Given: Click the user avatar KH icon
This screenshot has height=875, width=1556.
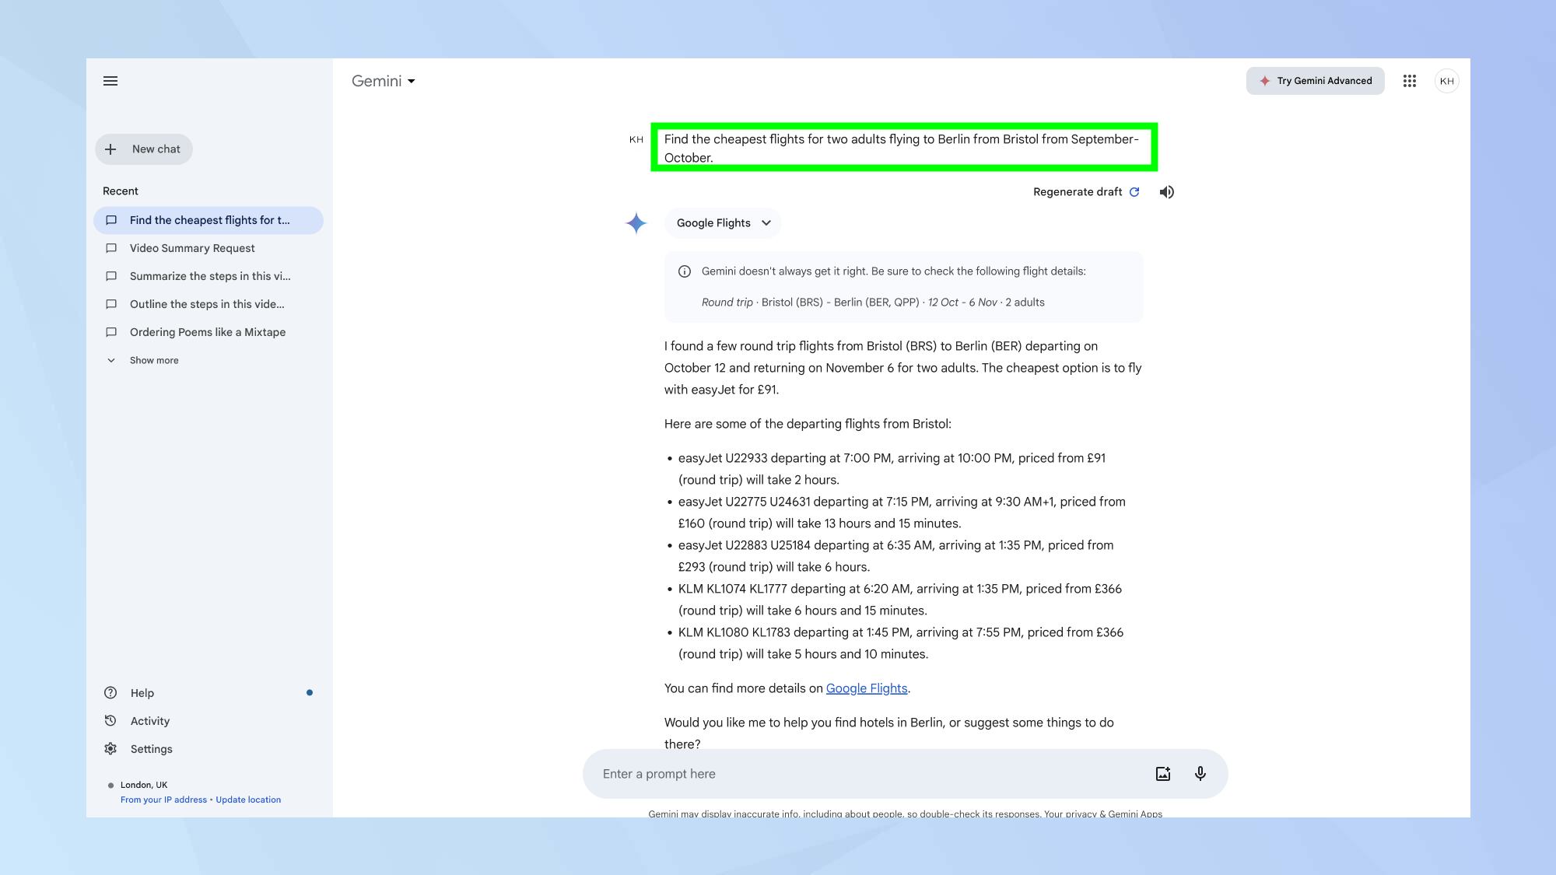Looking at the screenshot, I should click(1447, 80).
